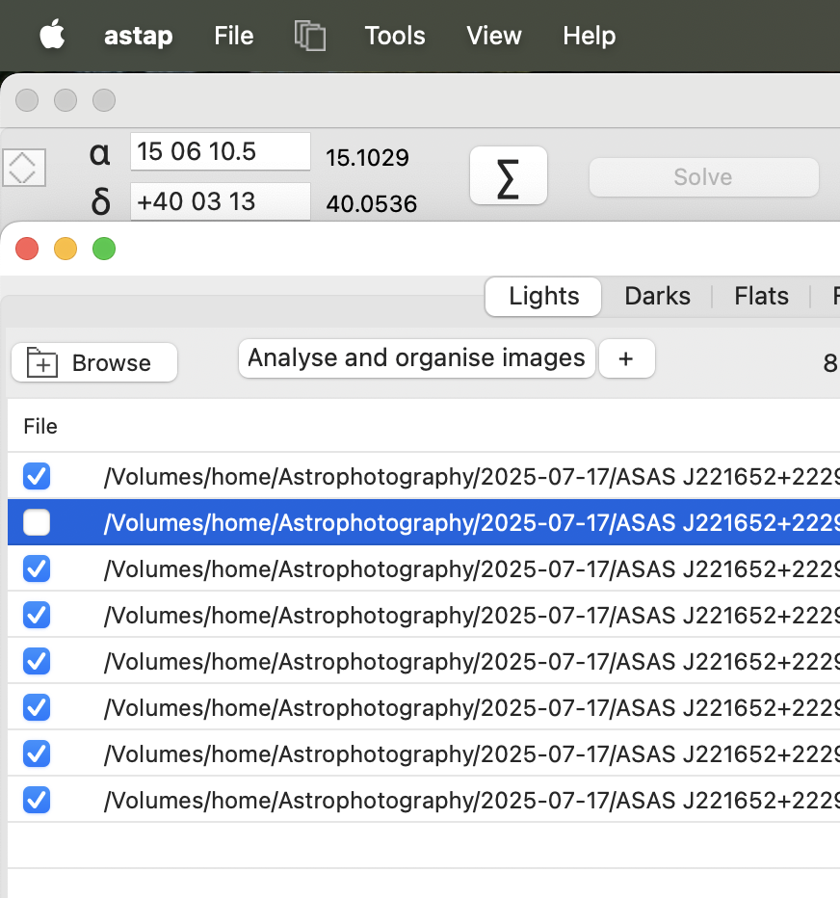Switch to the Lights tab

pos(543,297)
